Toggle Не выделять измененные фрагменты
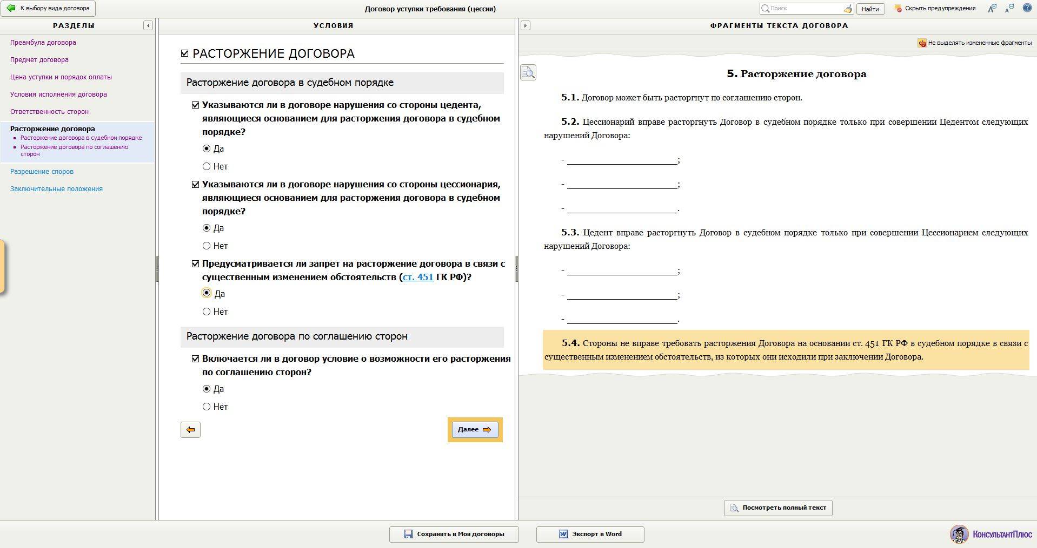Screen dimensions: 1037x548 pos(974,43)
